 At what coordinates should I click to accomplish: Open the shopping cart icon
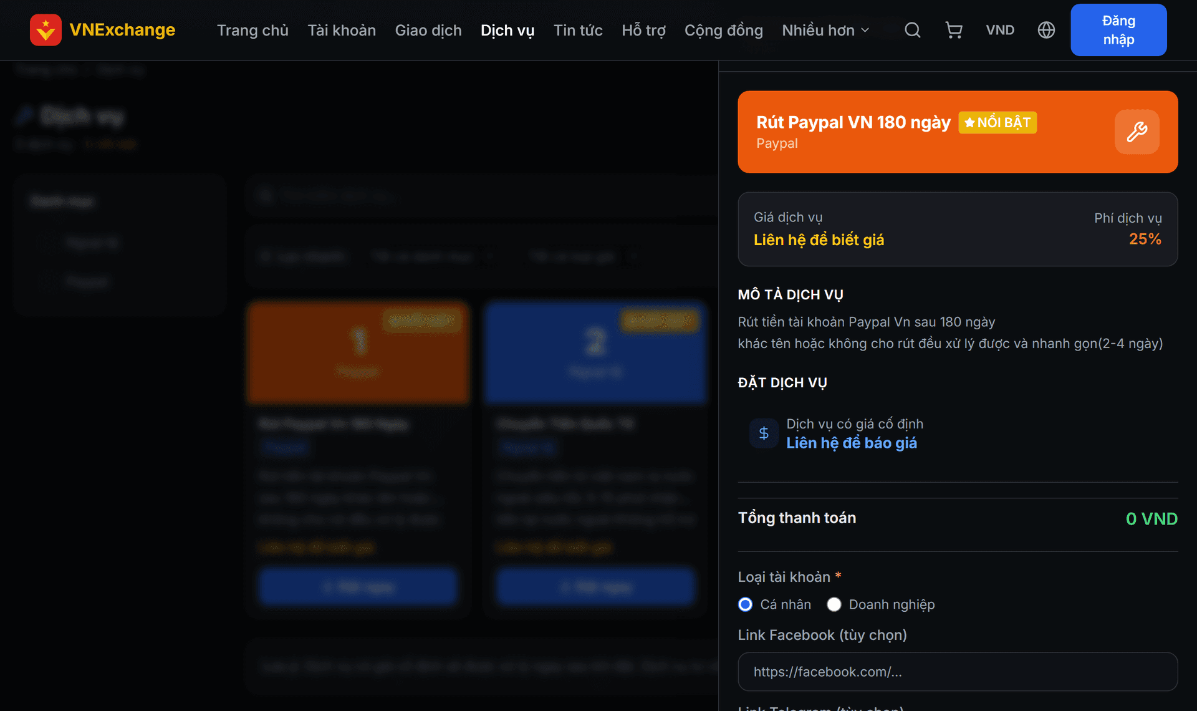[954, 30]
